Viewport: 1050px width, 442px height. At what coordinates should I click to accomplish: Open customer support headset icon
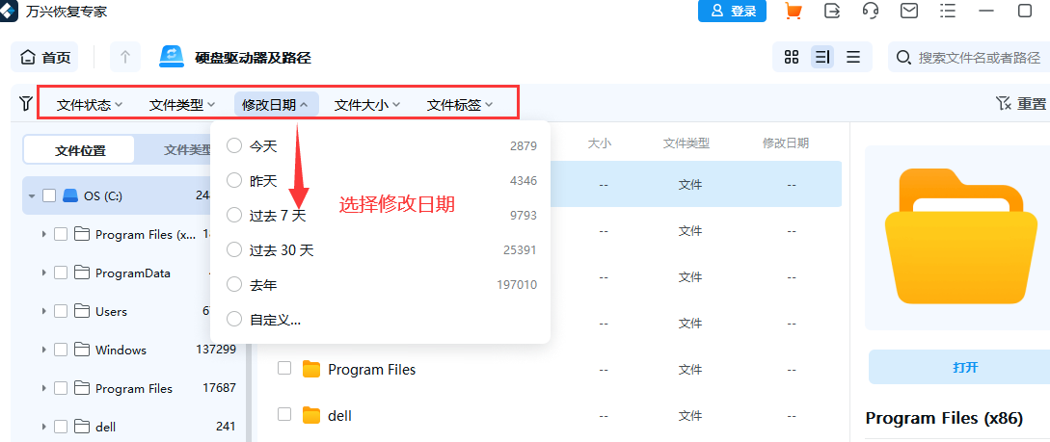(871, 11)
